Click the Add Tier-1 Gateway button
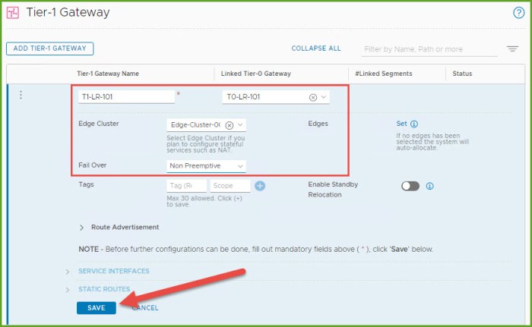The width and height of the screenshot is (532, 327). (x=49, y=49)
